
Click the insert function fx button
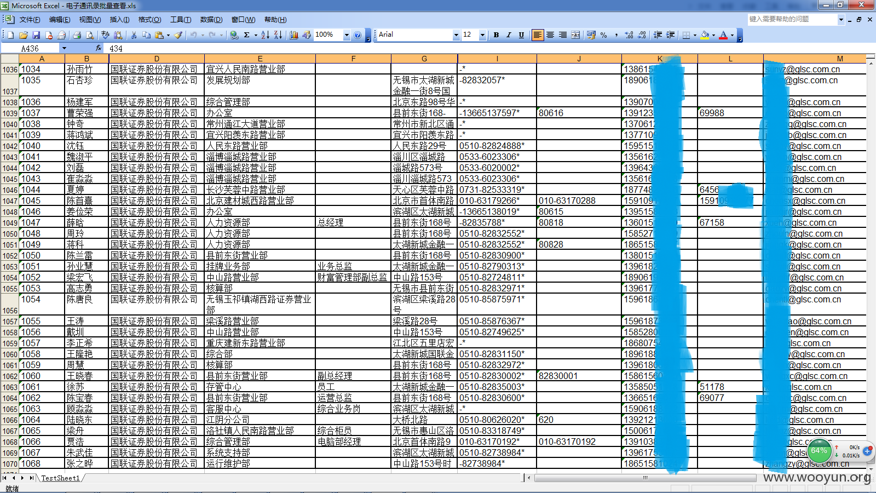99,48
